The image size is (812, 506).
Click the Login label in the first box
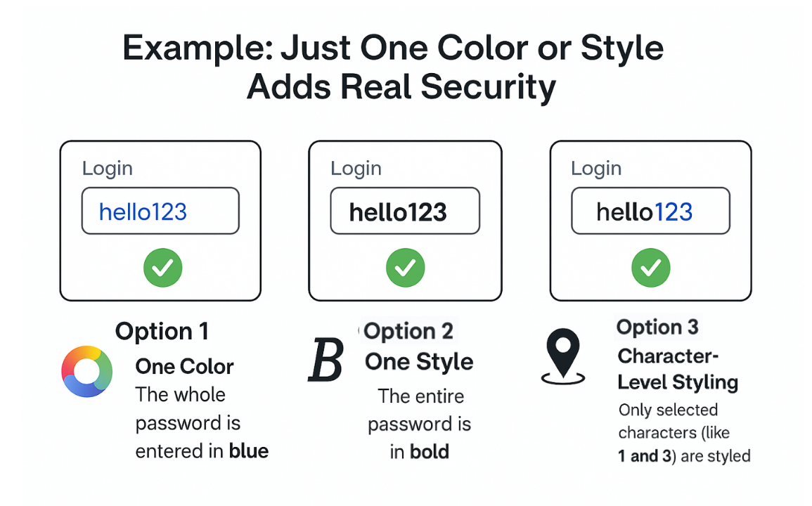click(x=108, y=169)
